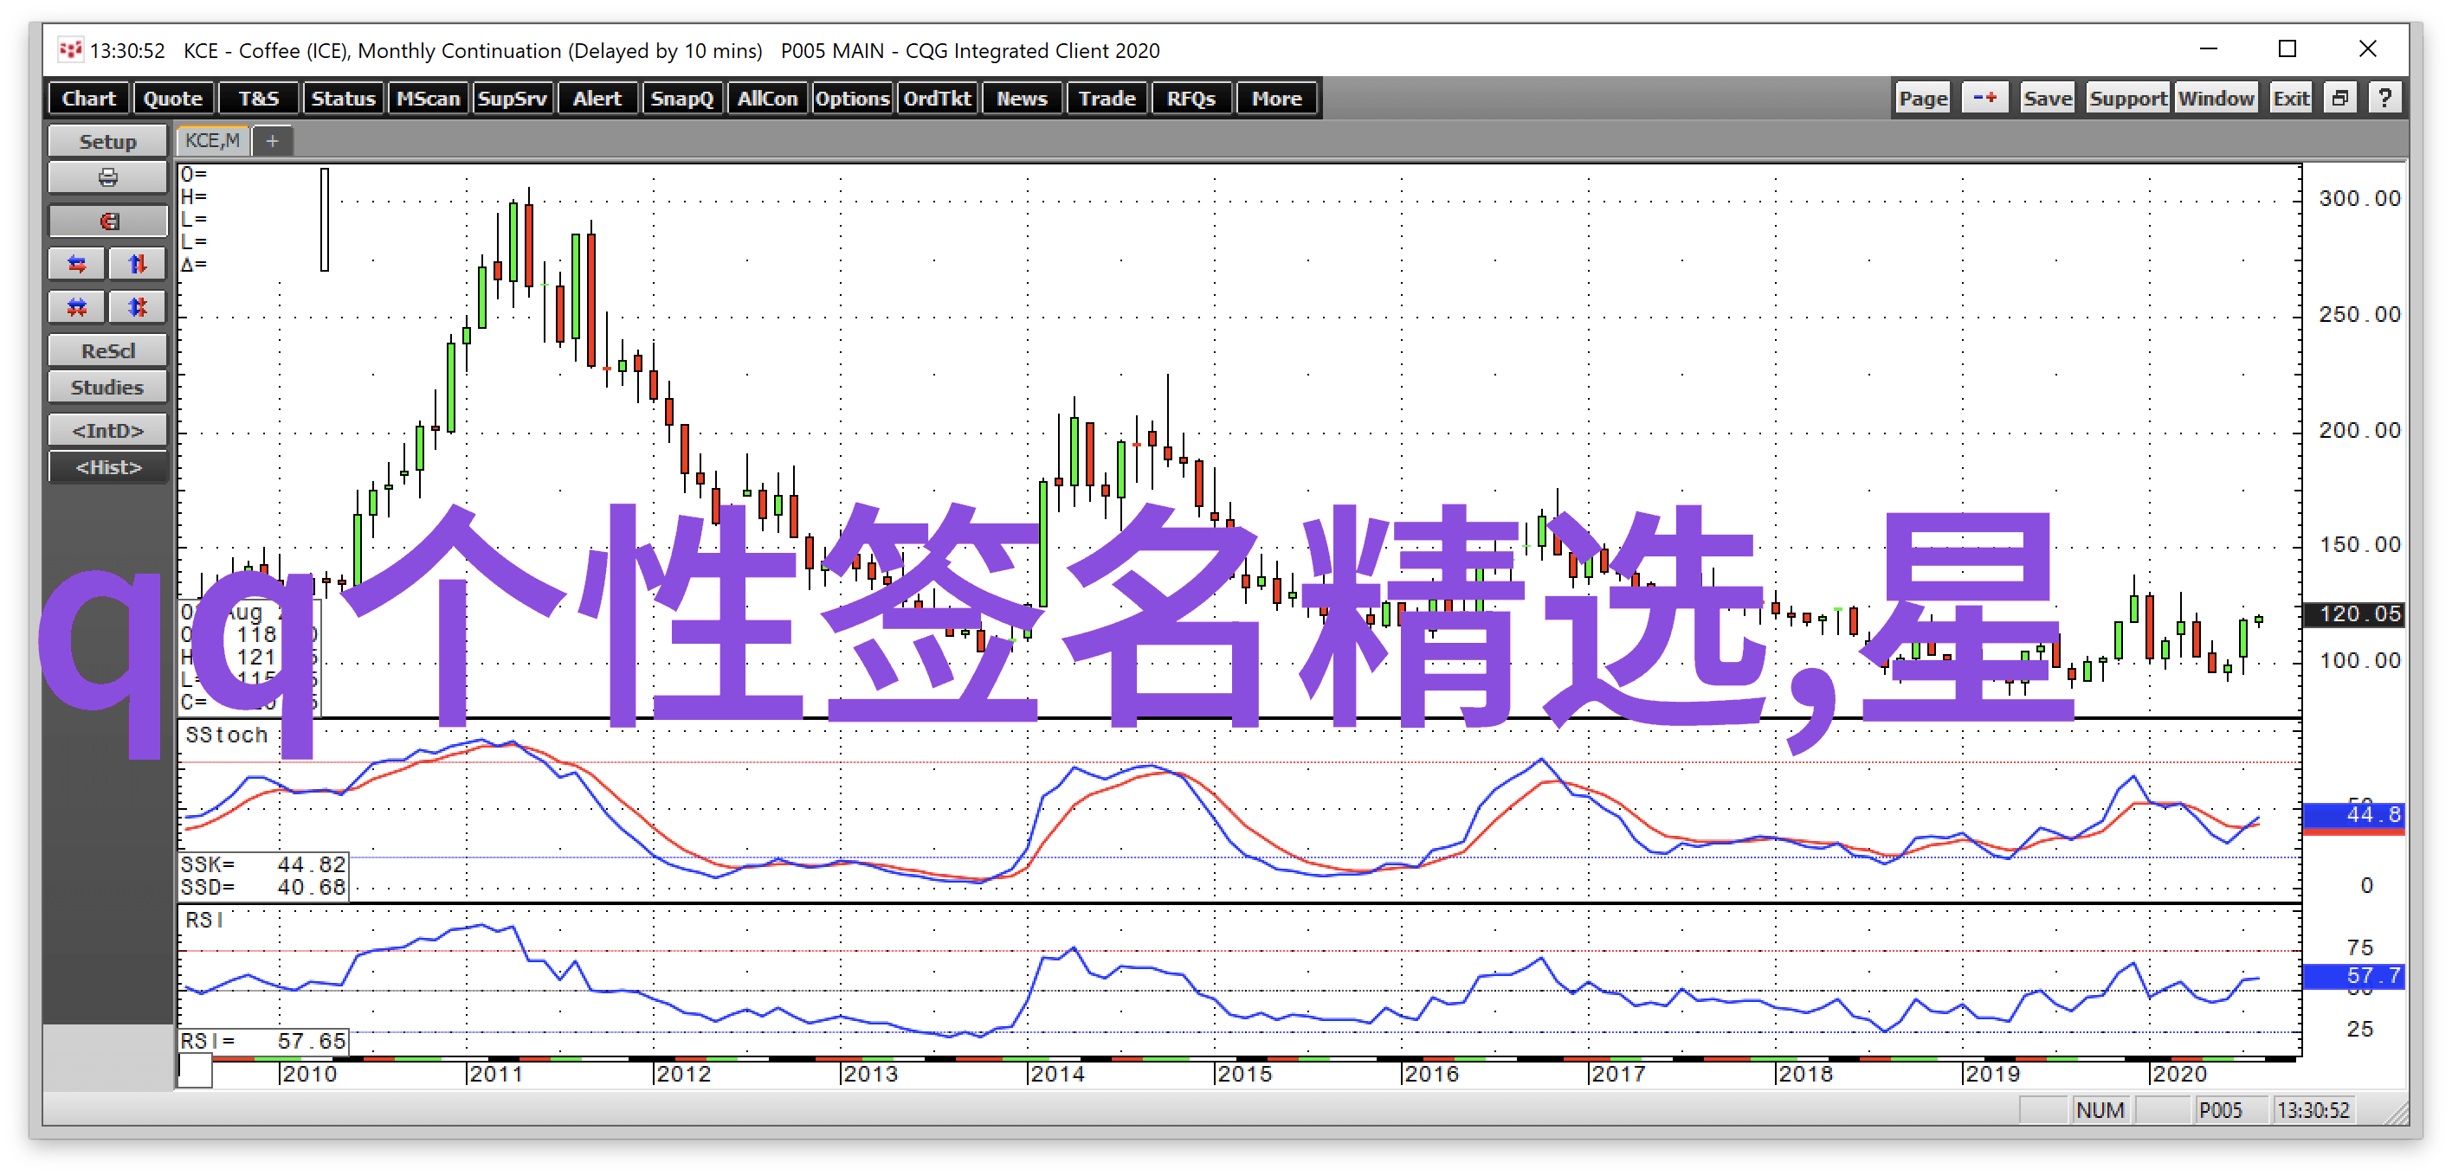This screenshot has height=1175, width=2452.
Task: Click the 13:30:52 status bar clock
Action: point(2313,1109)
